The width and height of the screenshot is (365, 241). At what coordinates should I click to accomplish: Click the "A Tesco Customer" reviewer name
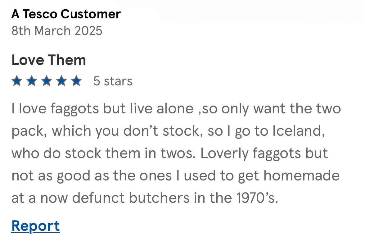pos(66,14)
